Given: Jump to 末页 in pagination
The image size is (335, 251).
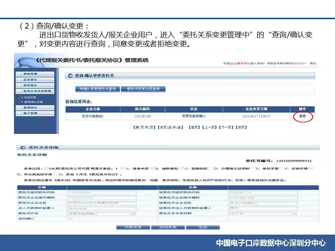Looking at the screenshot, I should tap(241, 128).
